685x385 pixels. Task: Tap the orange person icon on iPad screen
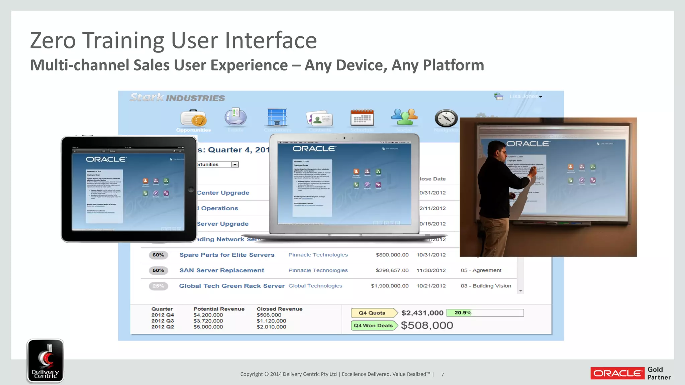[145, 181]
